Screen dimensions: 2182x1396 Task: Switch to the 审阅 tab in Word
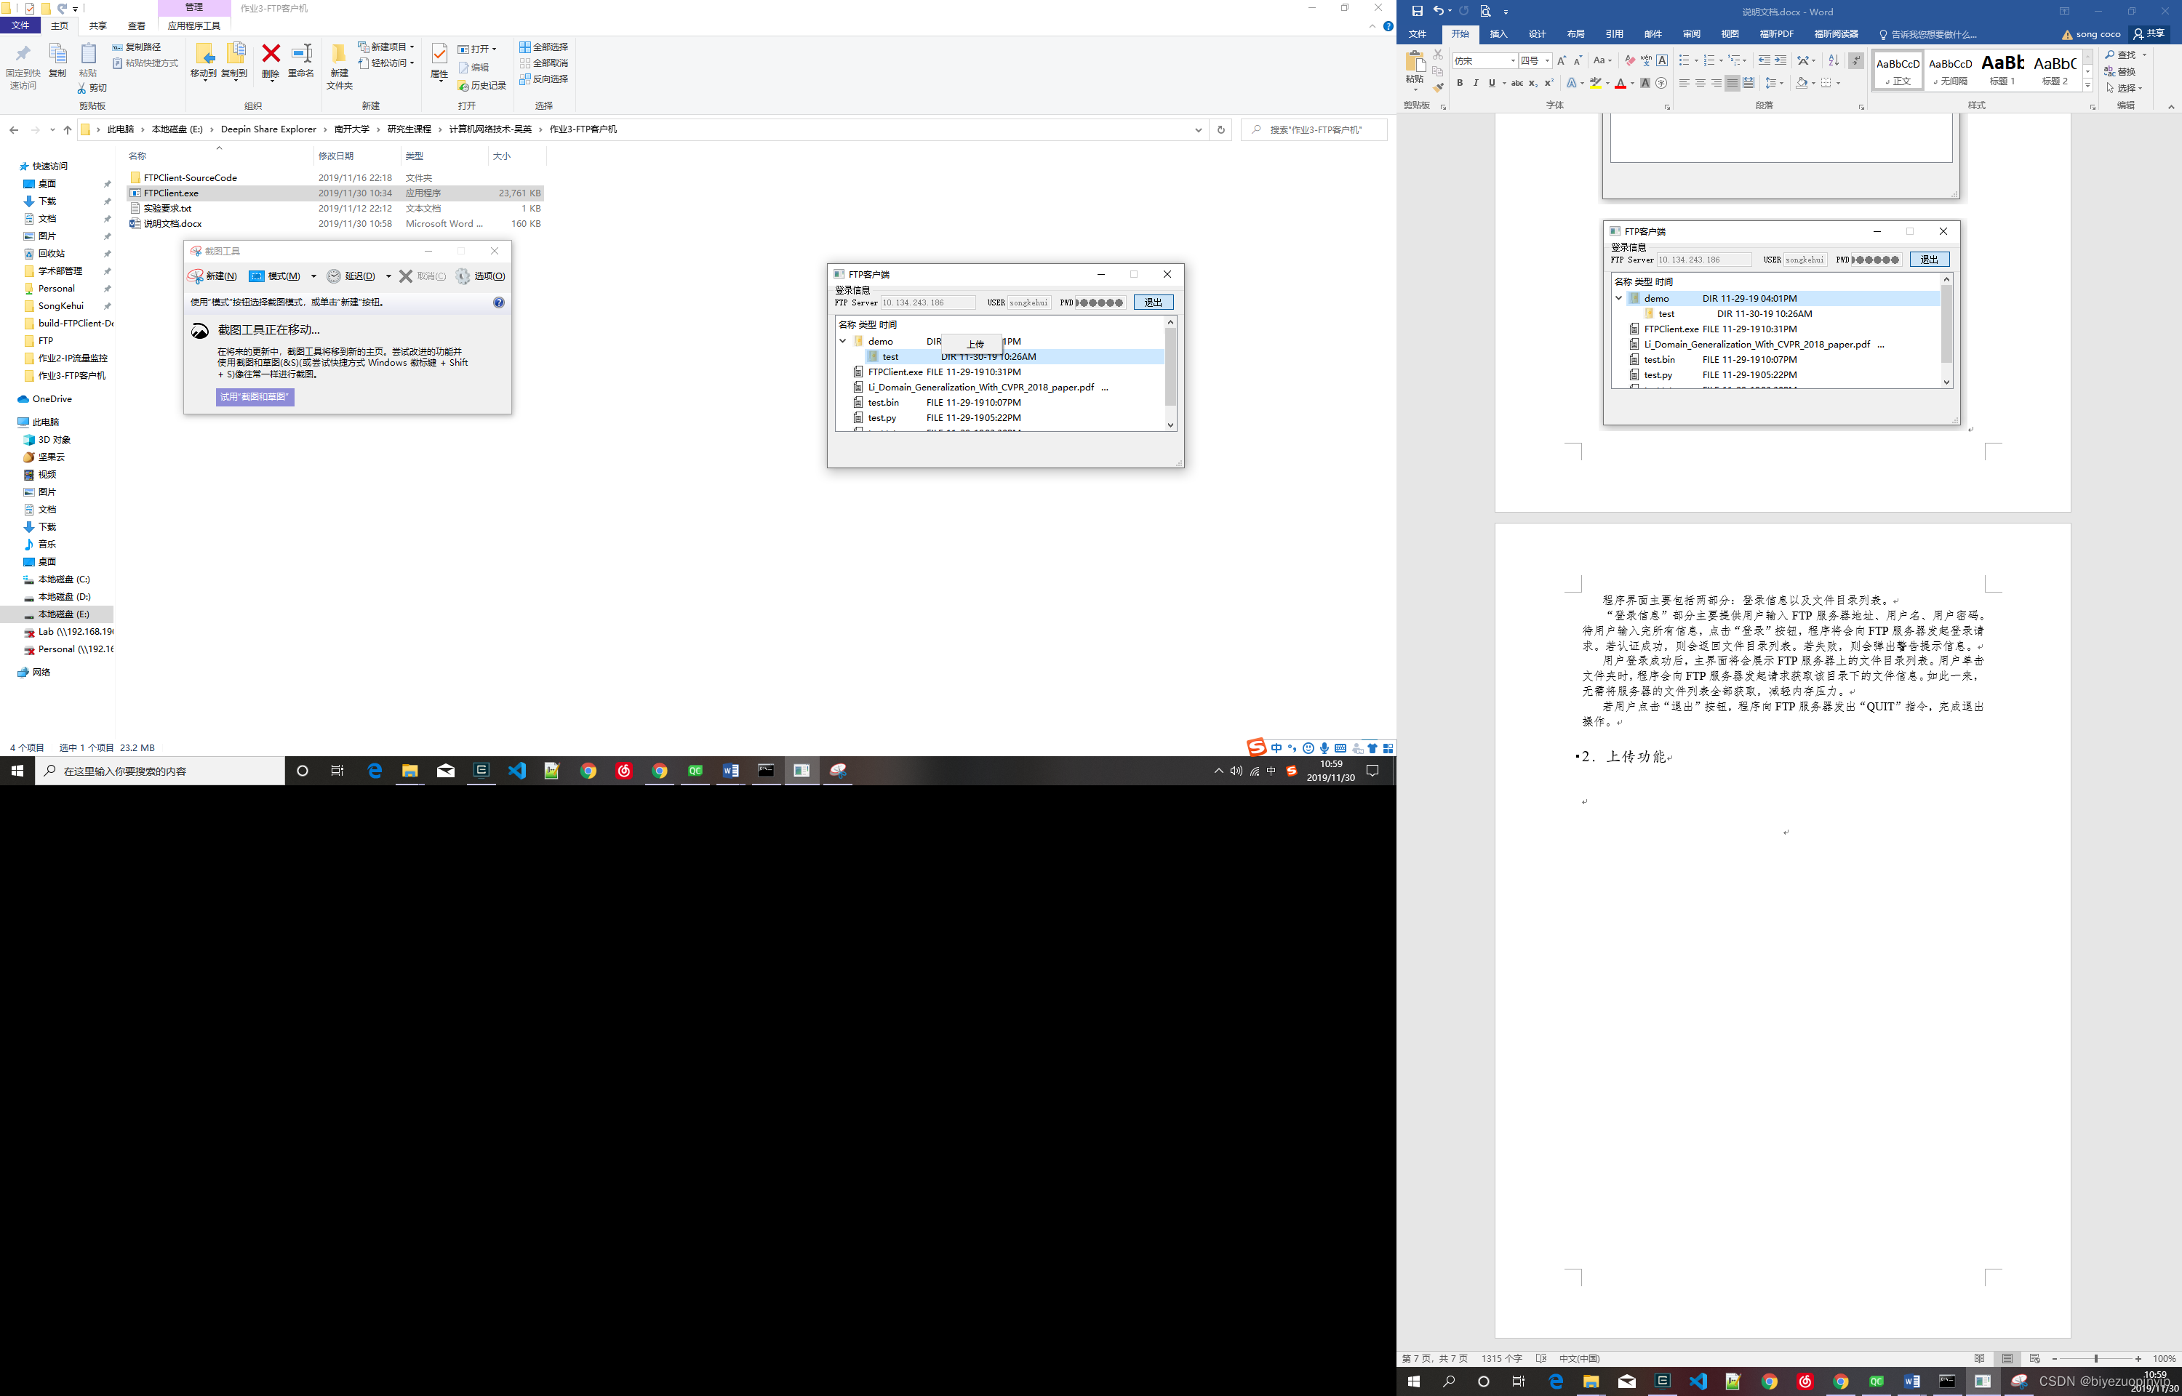1692,34
